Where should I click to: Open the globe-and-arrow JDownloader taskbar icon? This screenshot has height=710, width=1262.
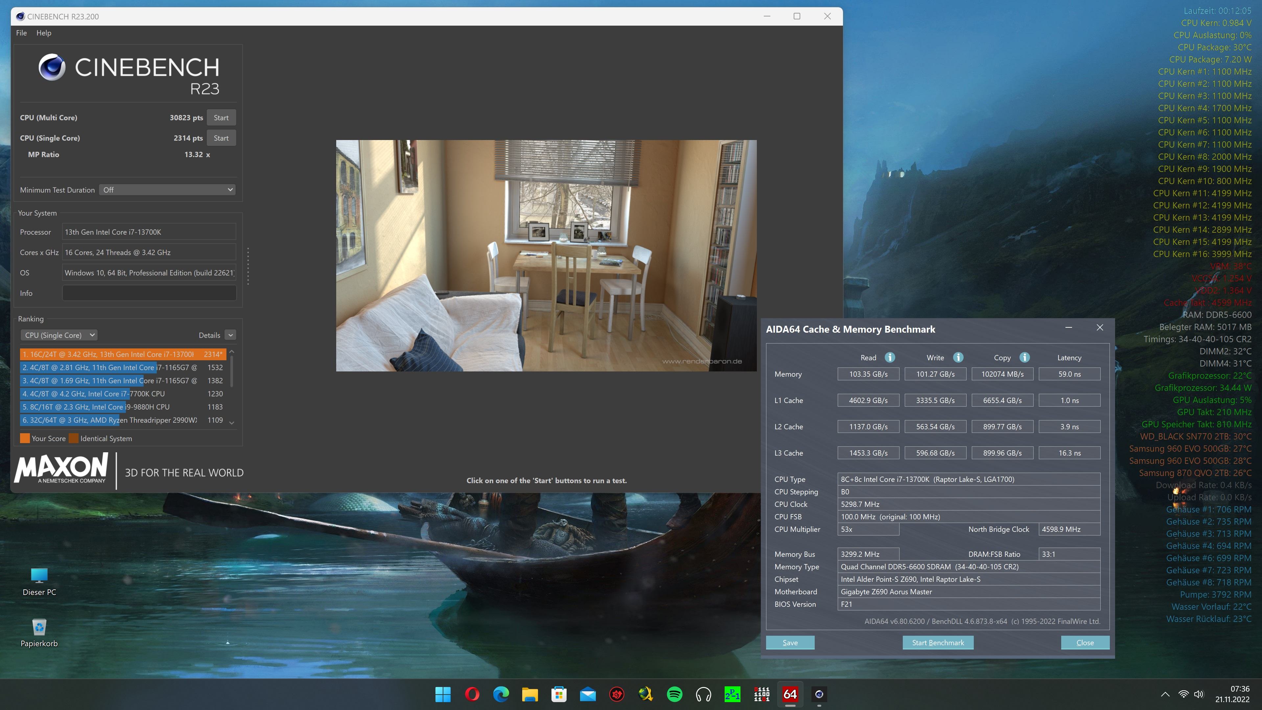[x=645, y=694]
